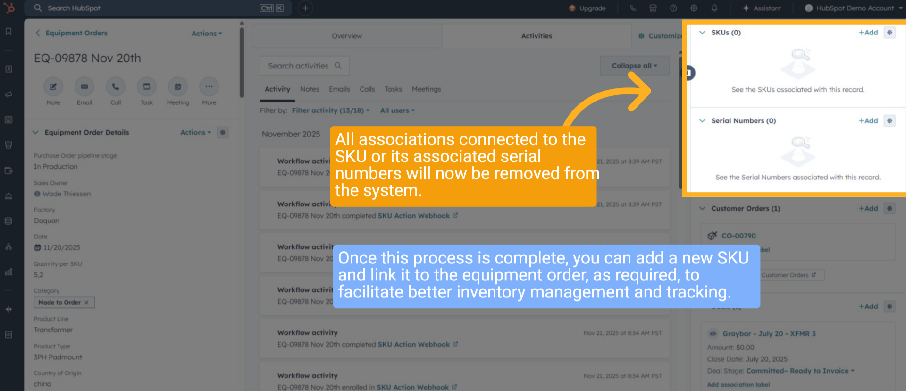Click the Upgrade button
The width and height of the screenshot is (906, 391).
pyautogui.click(x=587, y=8)
